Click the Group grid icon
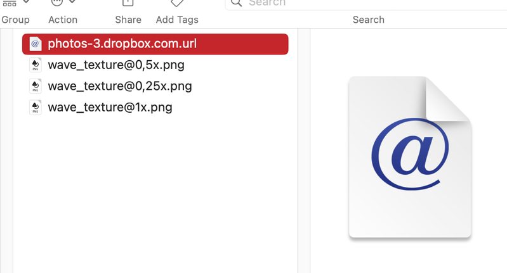Image resolution: width=507 pixels, height=273 pixels. point(10,3)
